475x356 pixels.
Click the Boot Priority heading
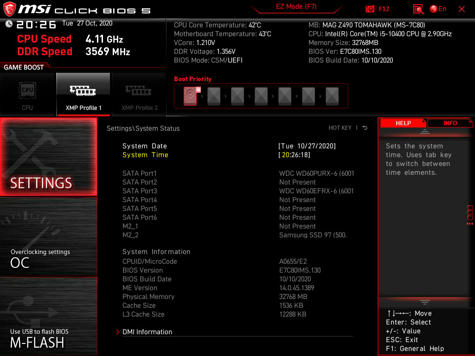click(x=193, y=79)
